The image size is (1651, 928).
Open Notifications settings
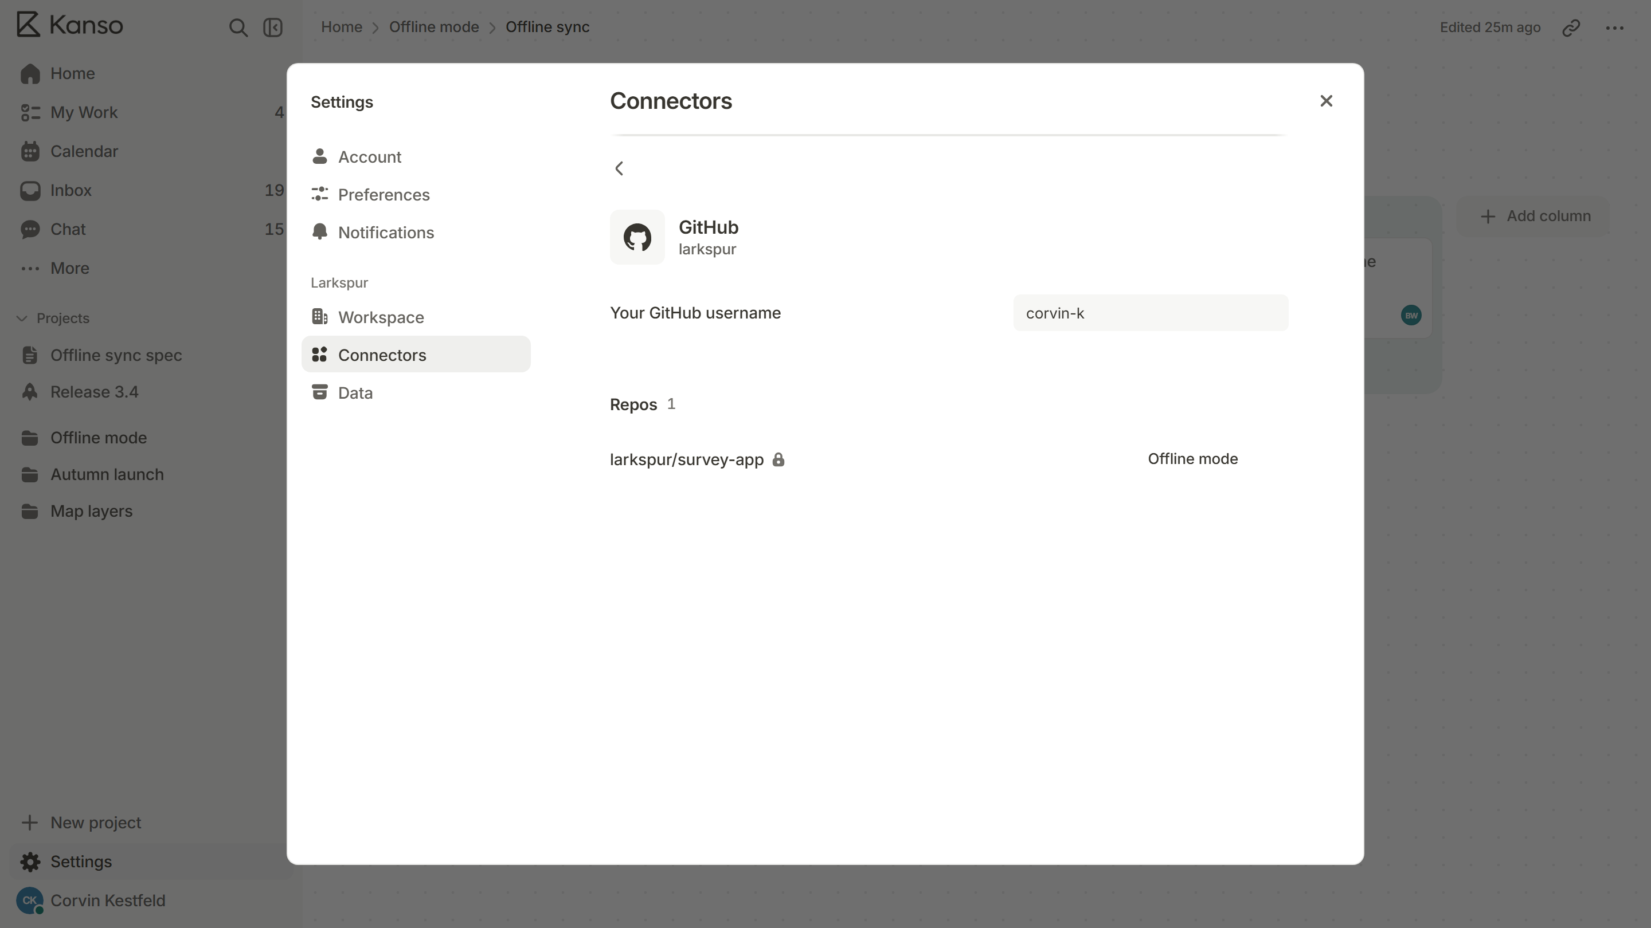(x=416, y=233)
